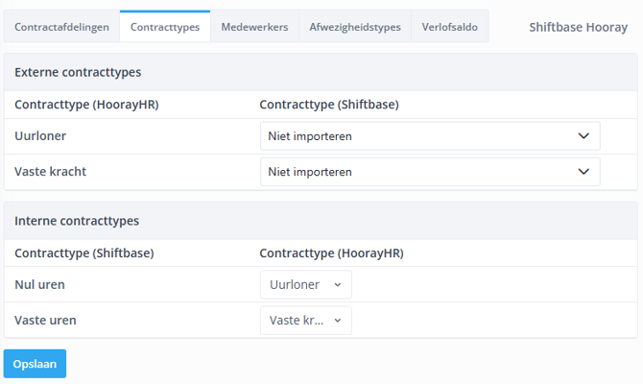Image resolution: width=643 pixels, height=384 pixels.
Task: Expand the Nul uren mapping dropdown
Action: pos(305,285)
